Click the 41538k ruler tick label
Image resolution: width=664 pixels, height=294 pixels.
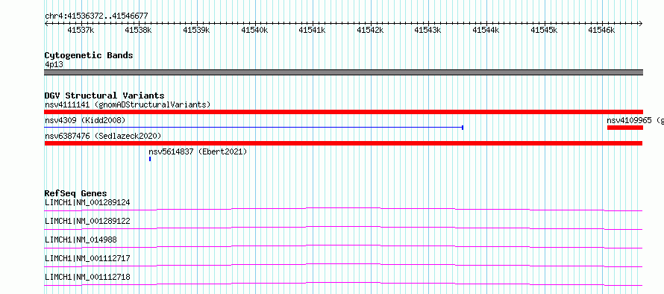click(x=139, y=30)
